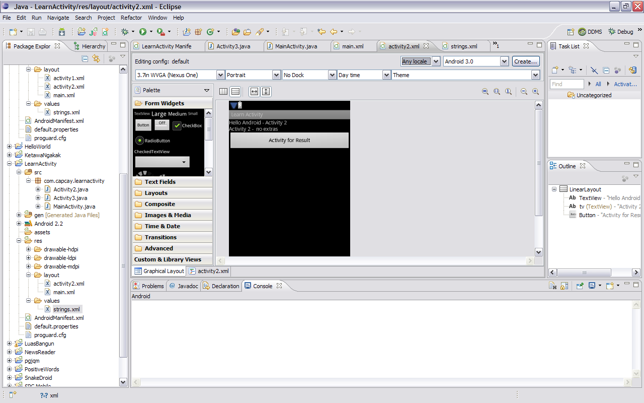Click the green Run toolbar icon
Image resolution: width=644 pixels, height=403 pixels.
[x=143, y=32]
